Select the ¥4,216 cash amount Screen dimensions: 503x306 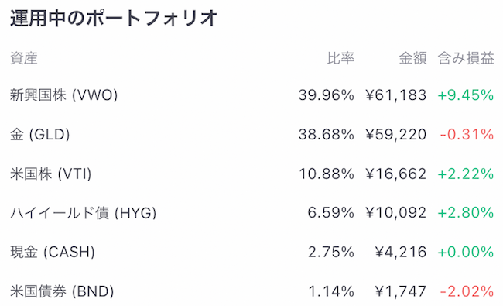pyautogui.click(x=401, y=252)
